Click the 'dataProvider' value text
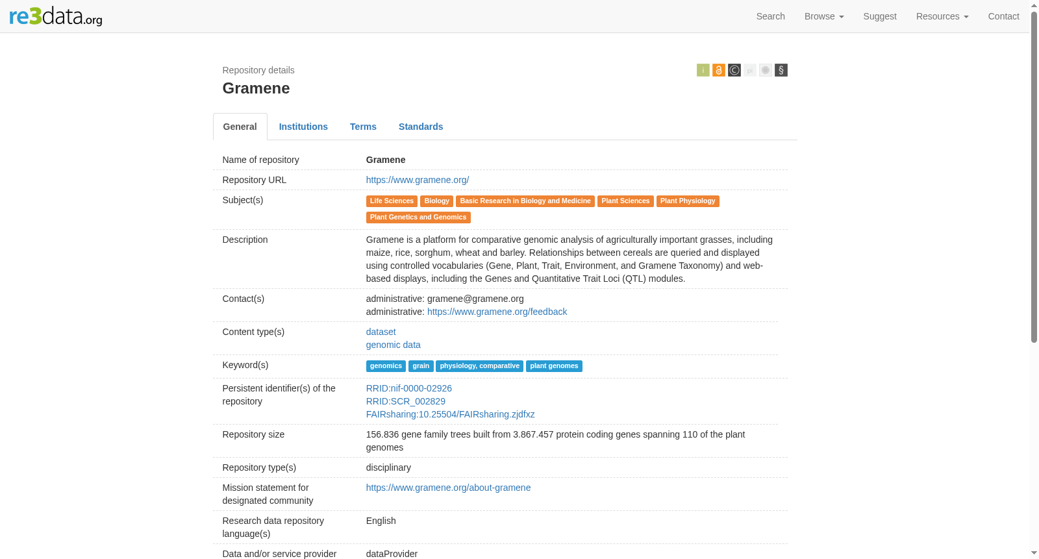 click(x=392, y=554)
